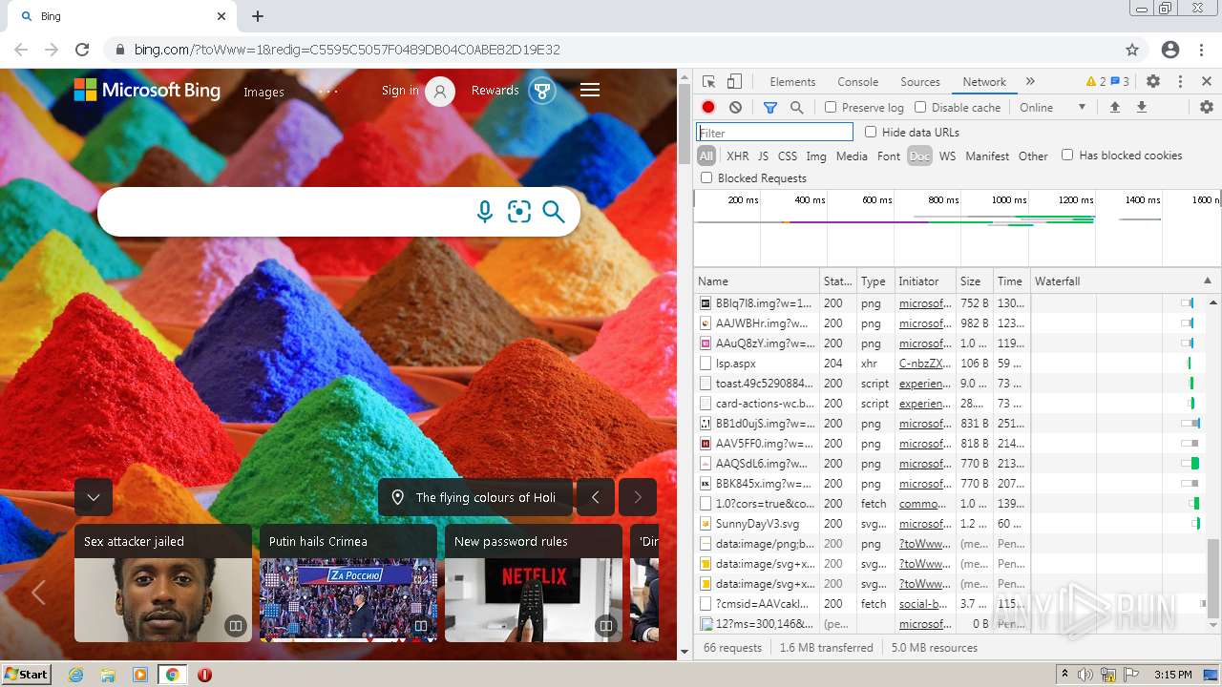Image resolution: width=1222 pixels, height=687 pixels.
Task: Click the messages count indicator
Action: click(1120, 82)
